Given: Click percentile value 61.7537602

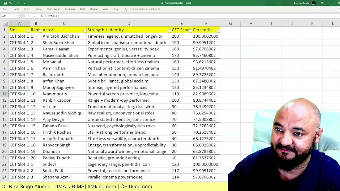Looking at the screenshot, I should pos(206,158).
